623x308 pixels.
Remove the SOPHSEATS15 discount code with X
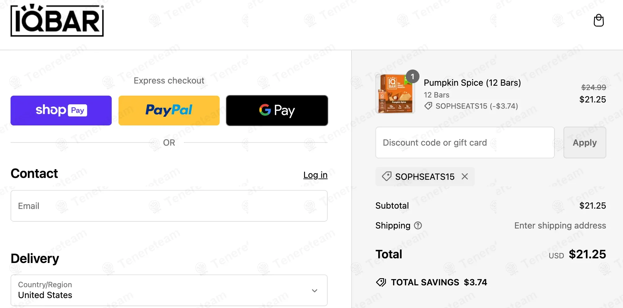464,177
